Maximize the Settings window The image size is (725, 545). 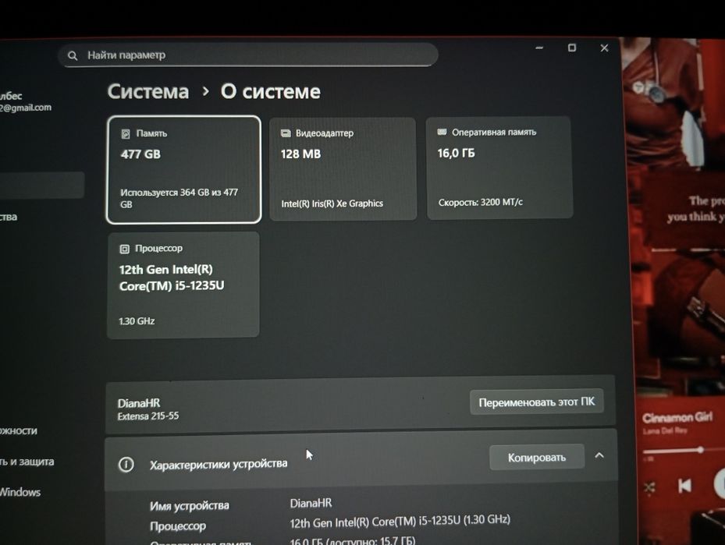pyautogui.click(x=572, y=48)
